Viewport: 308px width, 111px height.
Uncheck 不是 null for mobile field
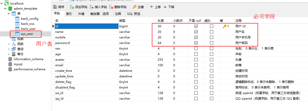[x=196, y=37]
